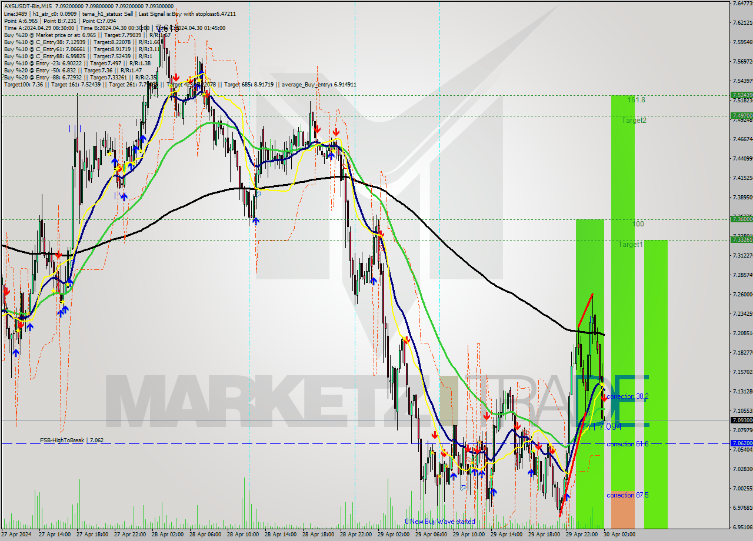Click the current price 7.09300 tag
Image resolution: width=753 pixels, height=541 pixels.
click(741, 420)
